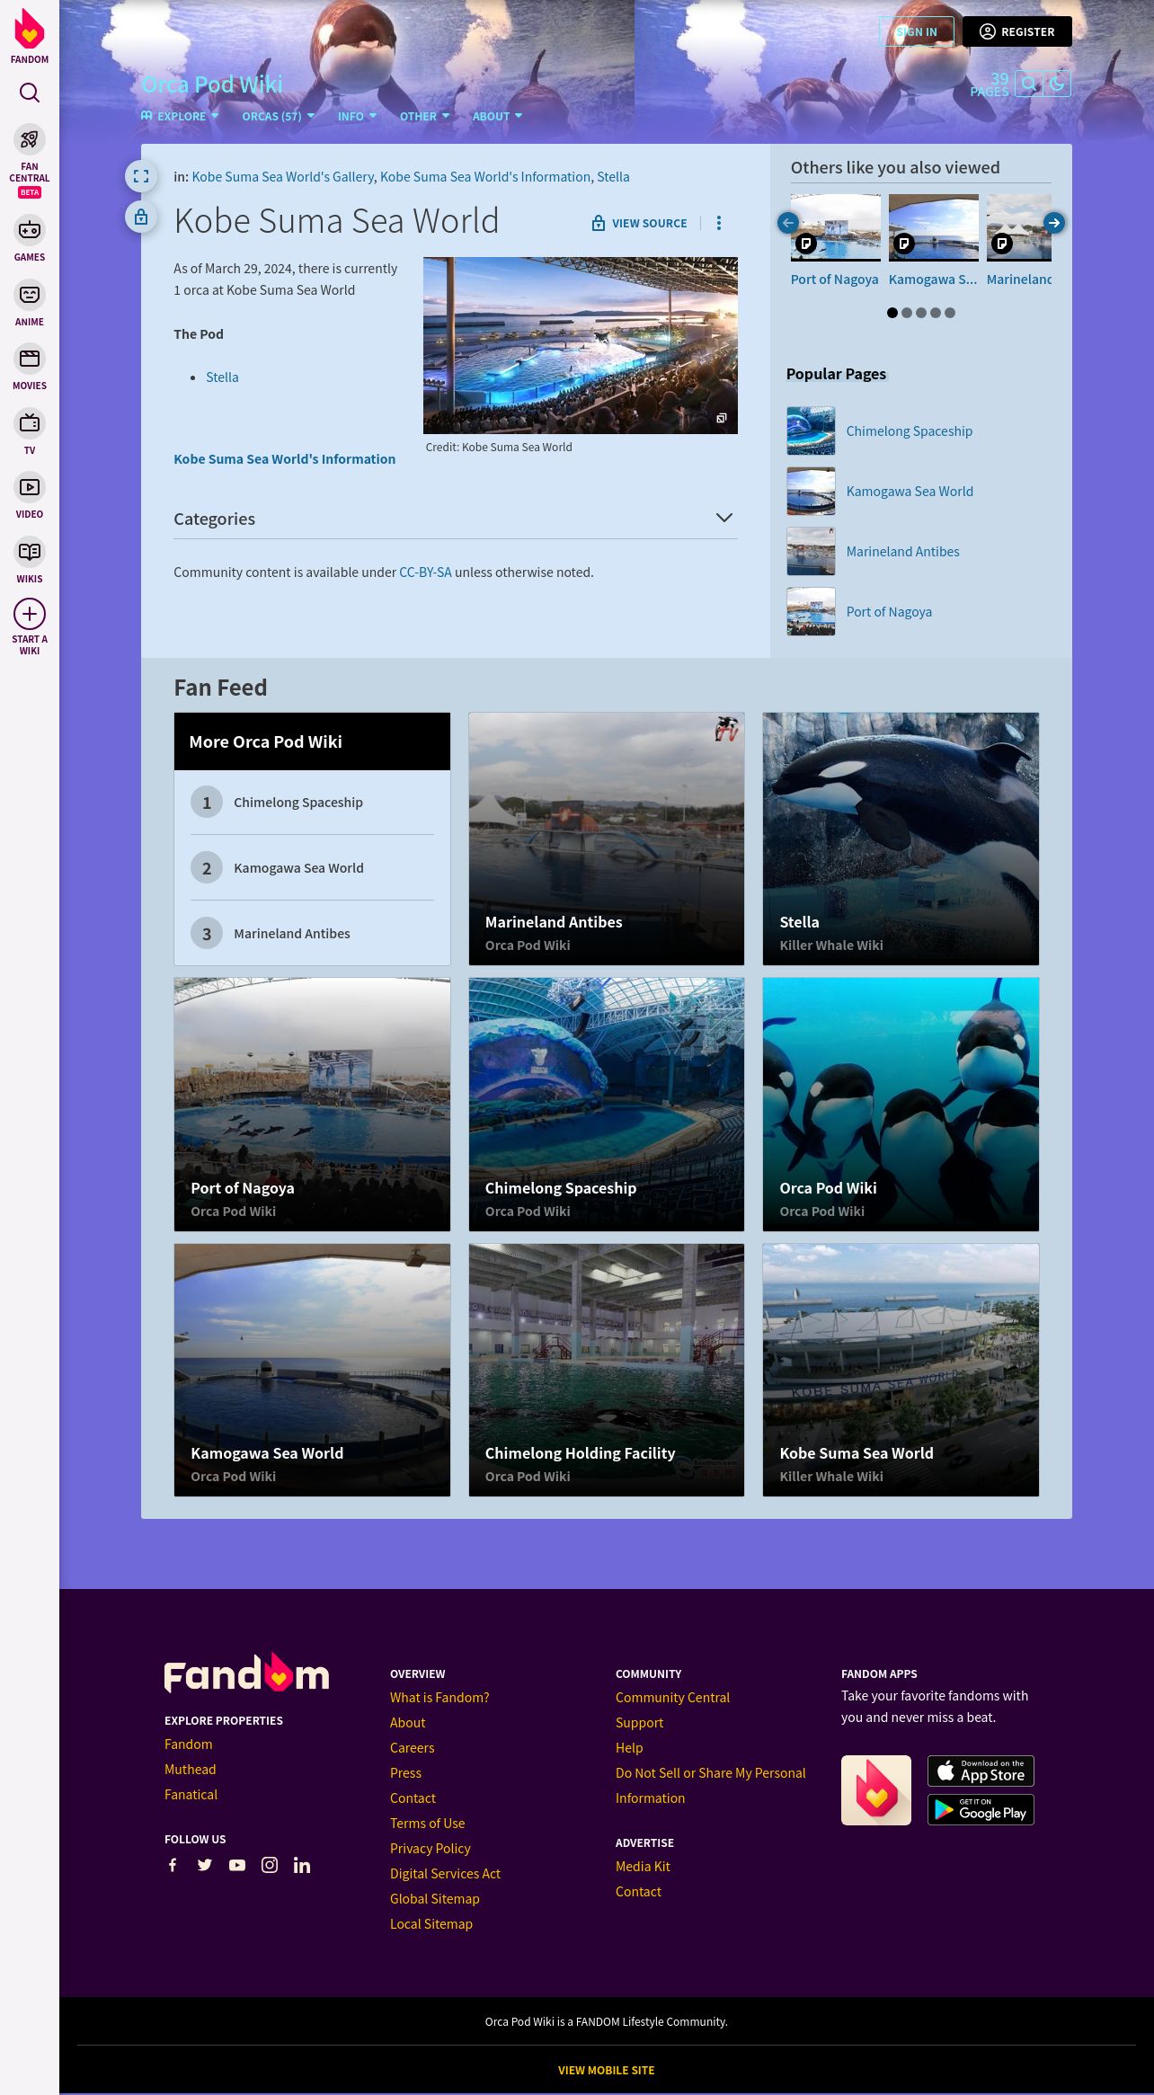Viewport: 1154px width, 2095px height.
Task: Toggle dark theme with moon icon
Action: pyautogui.click(x=1057, y=84)
